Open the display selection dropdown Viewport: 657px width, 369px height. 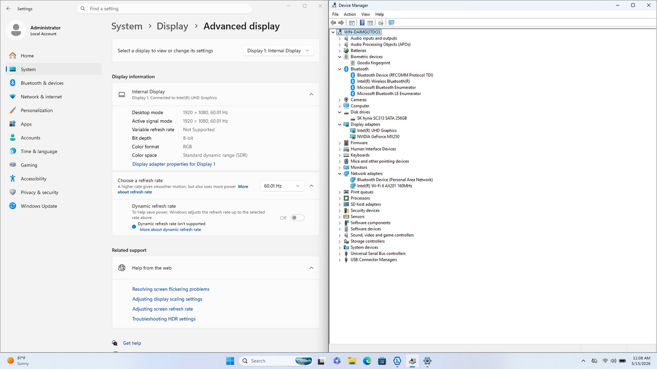pos(279,51)
